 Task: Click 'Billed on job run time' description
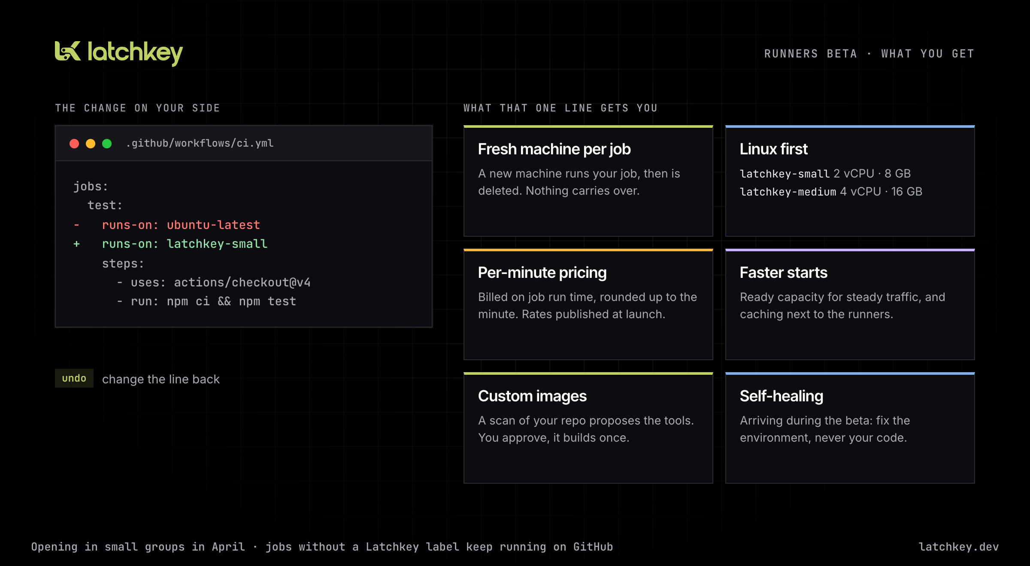(x=588, y=306)
